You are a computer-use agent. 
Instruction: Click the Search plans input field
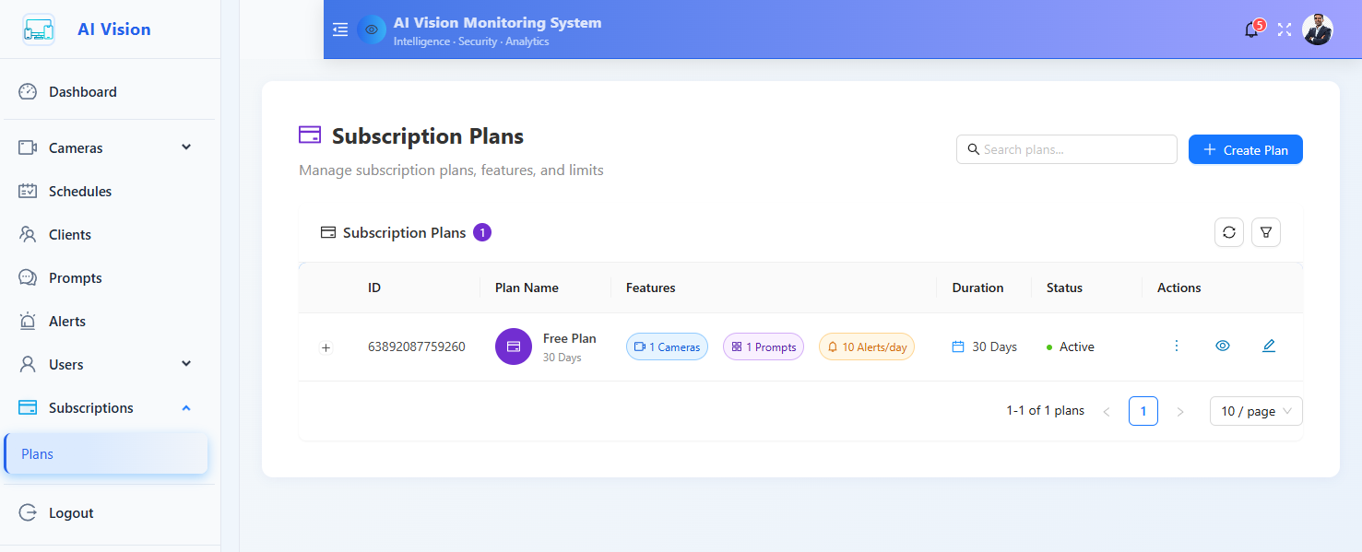pyautogui.click(x=1074, y=149)
